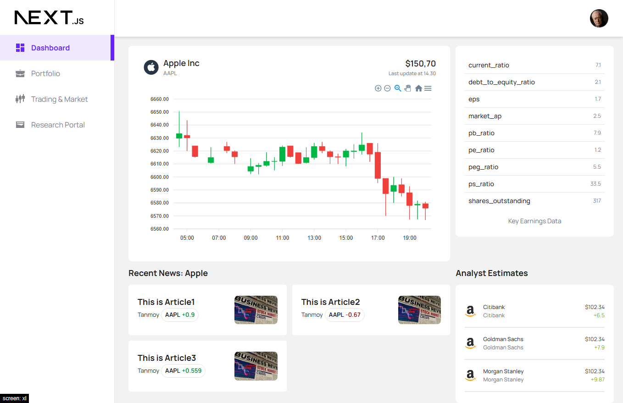Click the 17:00 time axis label
The image size is (623, 403).
pyautogui.click(x=378, y=238)
